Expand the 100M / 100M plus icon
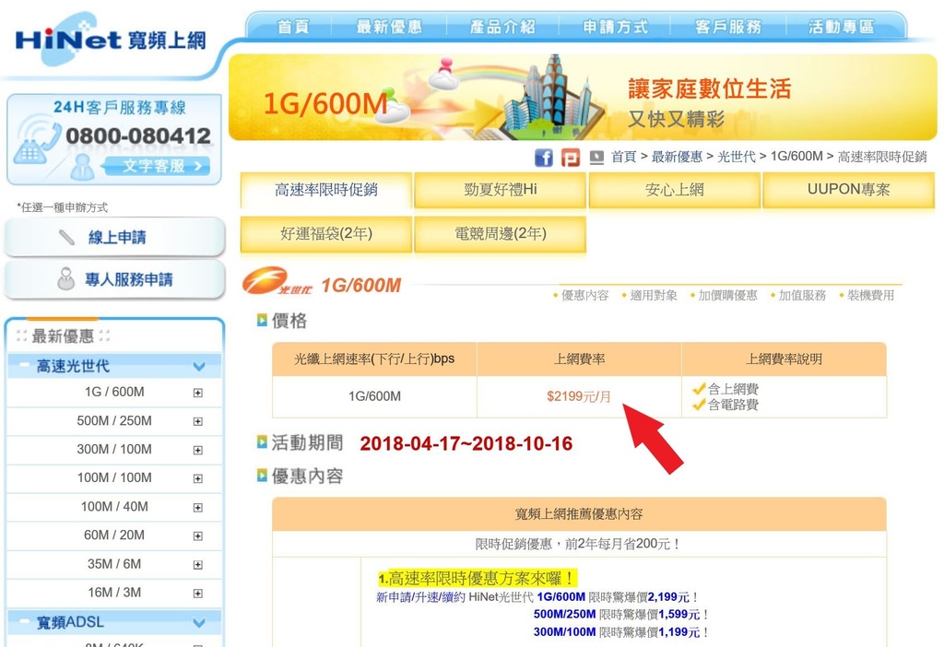944x647 pixels. coord(197,479)
